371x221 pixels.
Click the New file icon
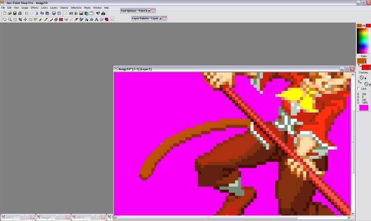(5, 13)
